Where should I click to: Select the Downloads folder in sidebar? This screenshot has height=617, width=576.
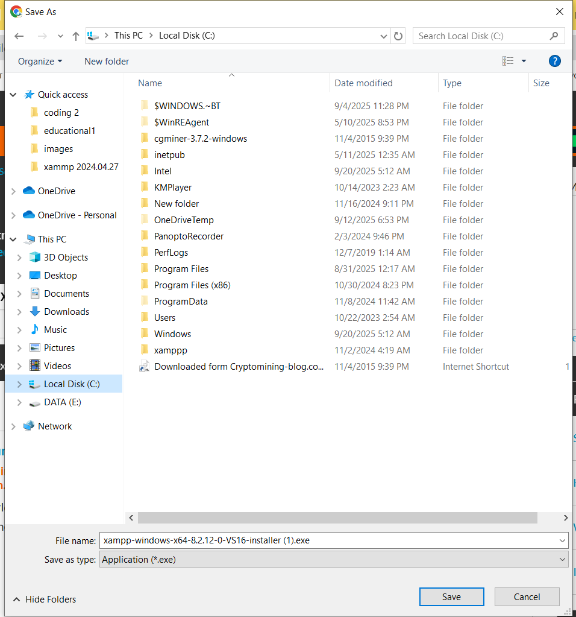66,312
